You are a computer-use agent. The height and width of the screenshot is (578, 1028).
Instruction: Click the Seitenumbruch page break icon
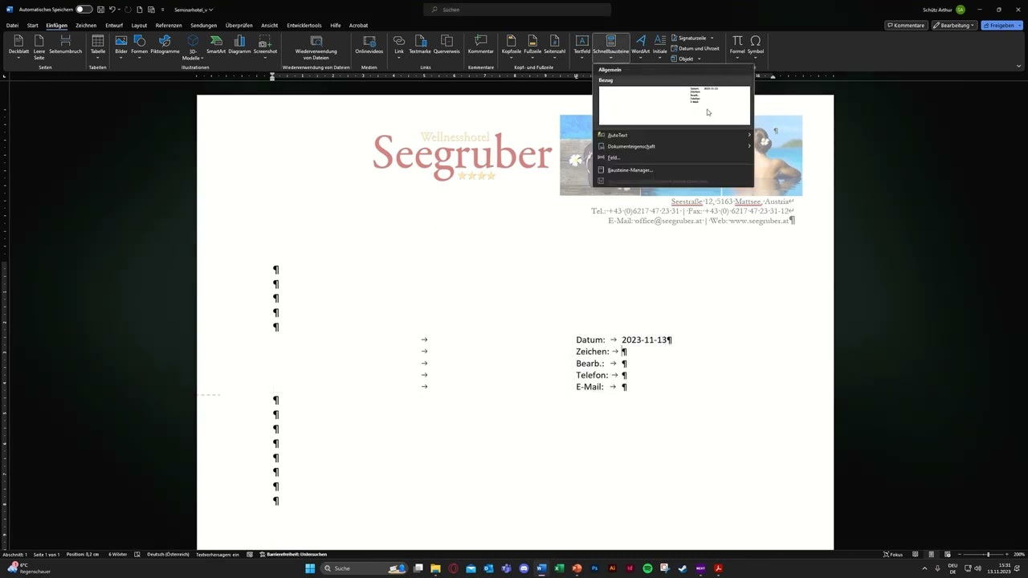click(x=65, y=45)
